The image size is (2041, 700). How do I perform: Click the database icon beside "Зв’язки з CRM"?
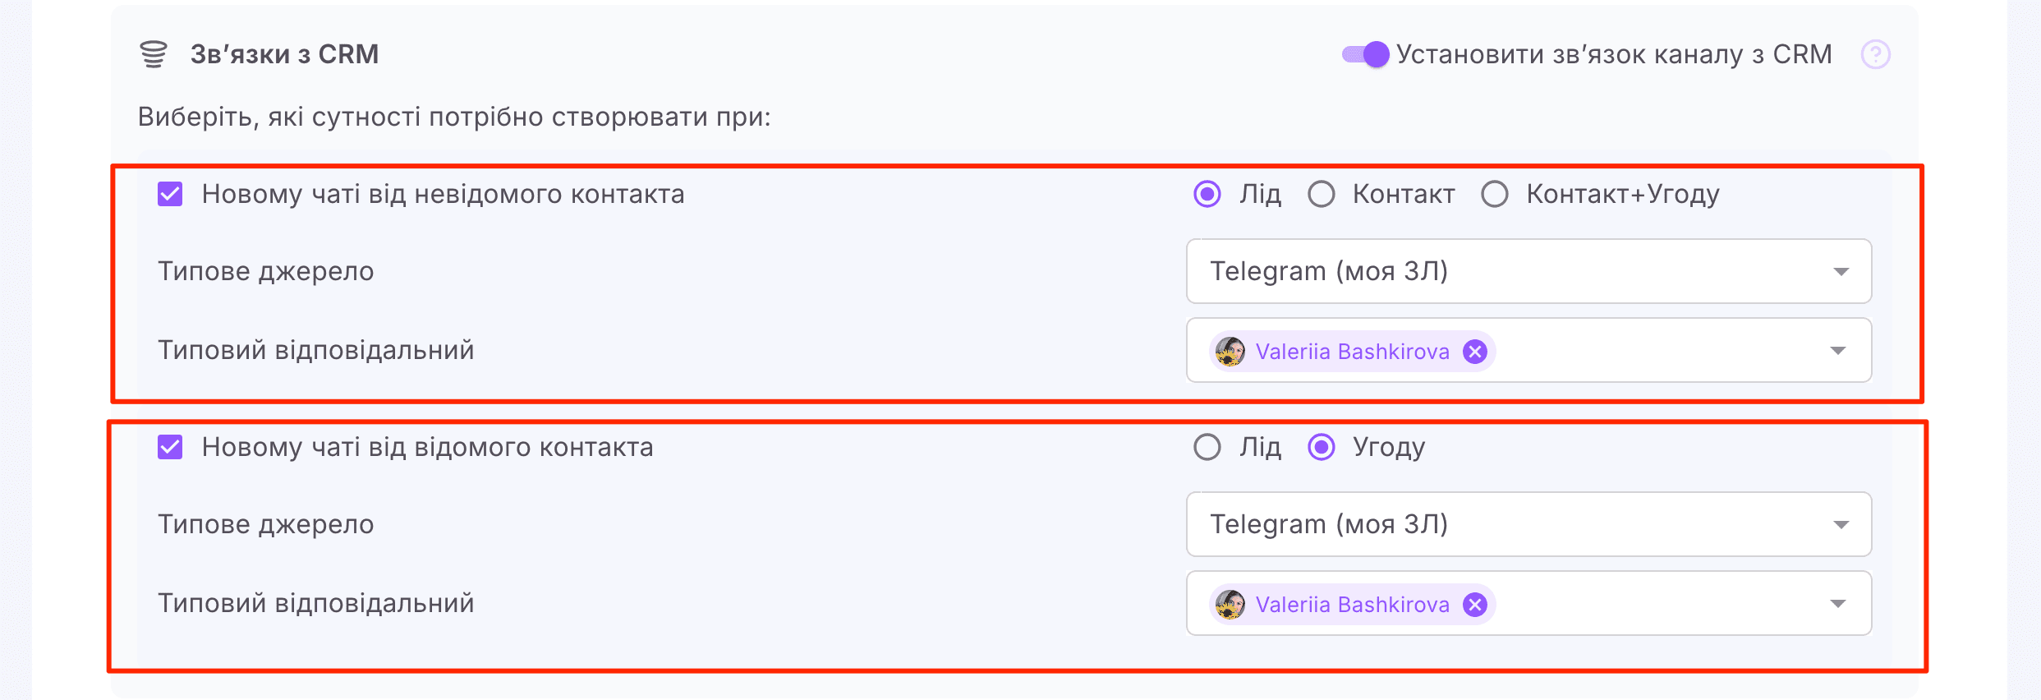[154, 53]
